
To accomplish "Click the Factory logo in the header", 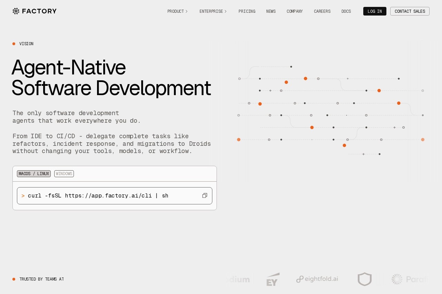I will click(x=35, y=11).
